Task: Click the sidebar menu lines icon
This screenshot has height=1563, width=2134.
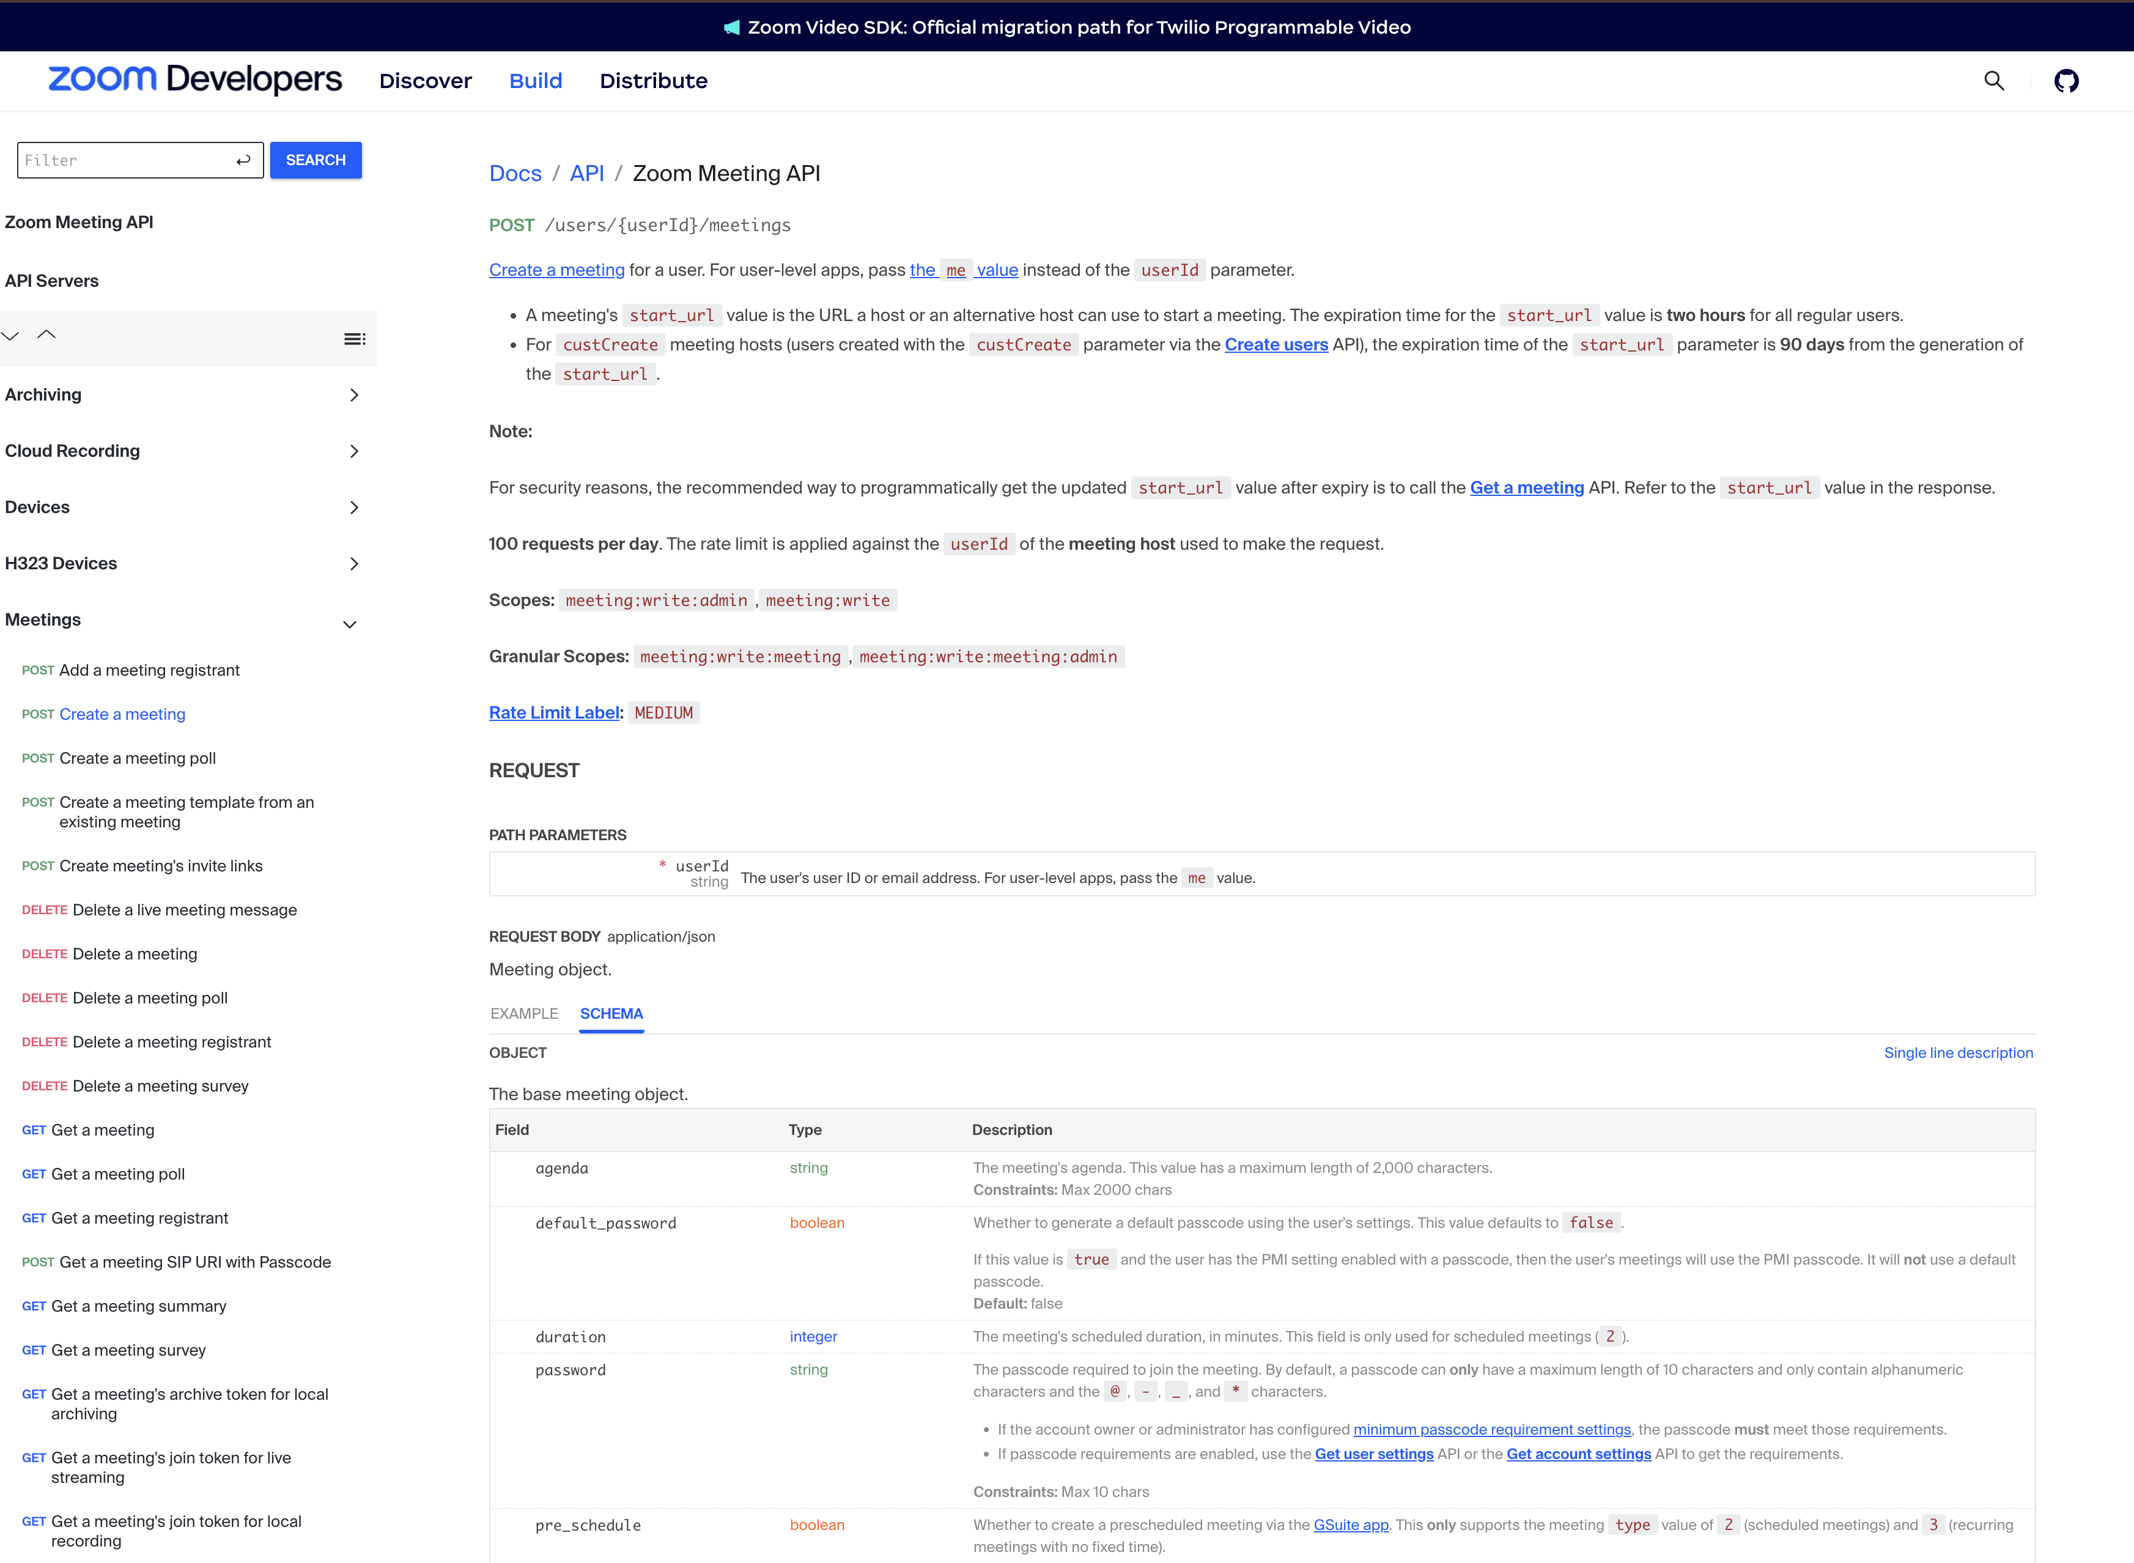Action: click(355, 339)
